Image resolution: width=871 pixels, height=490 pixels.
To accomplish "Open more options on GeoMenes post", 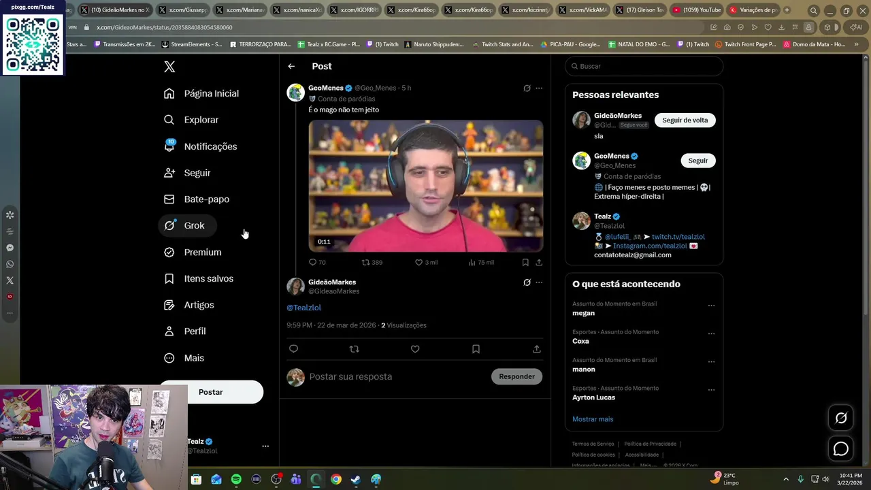I will (x=539, y=88).
